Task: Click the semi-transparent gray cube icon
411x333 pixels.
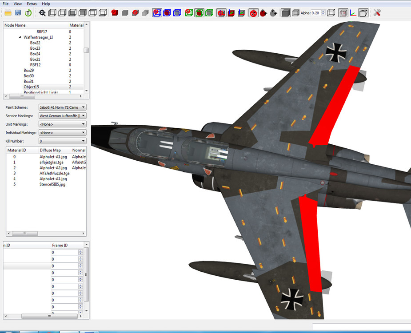Action: pos(295,12)
